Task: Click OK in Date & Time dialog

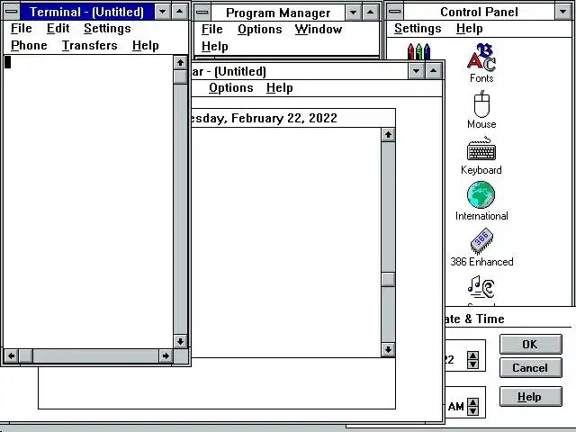Action: point(530,344)
